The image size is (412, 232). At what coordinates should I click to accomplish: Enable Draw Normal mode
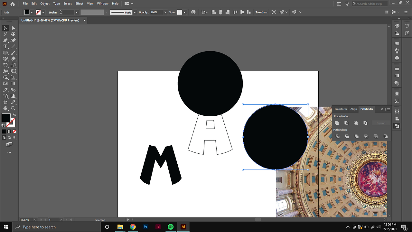coord(4,138)
